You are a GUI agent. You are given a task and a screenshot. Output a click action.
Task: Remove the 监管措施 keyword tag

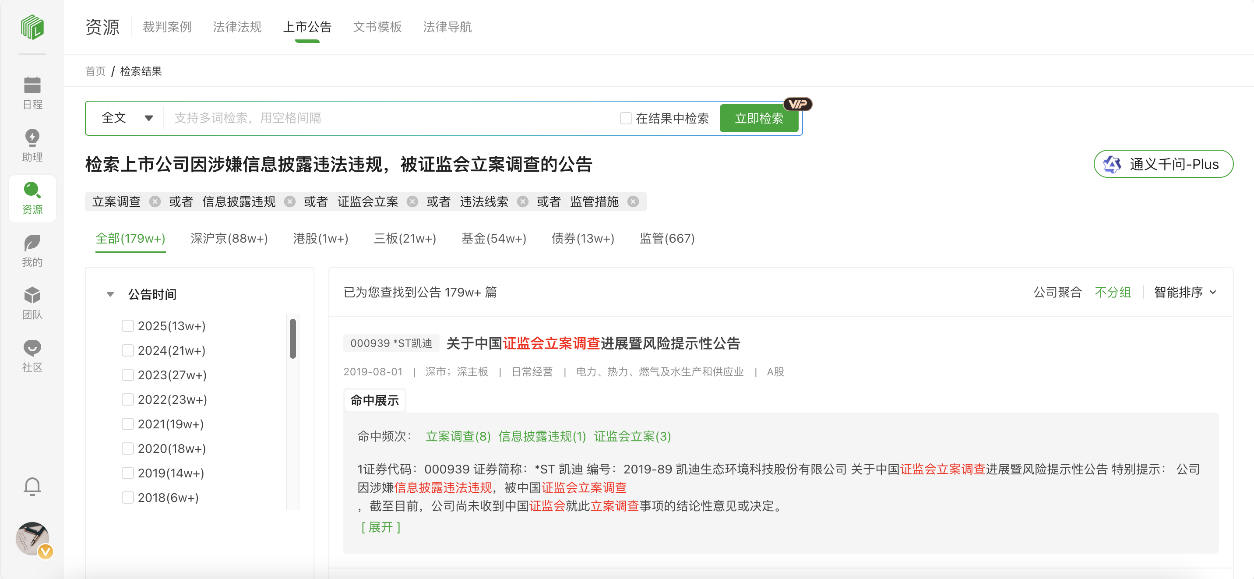tap(633, 201)
